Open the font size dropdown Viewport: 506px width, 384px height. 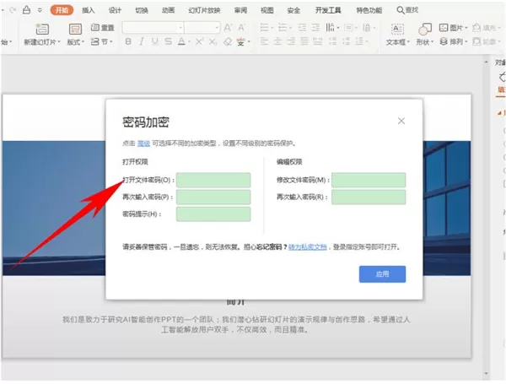coord(202,28)
